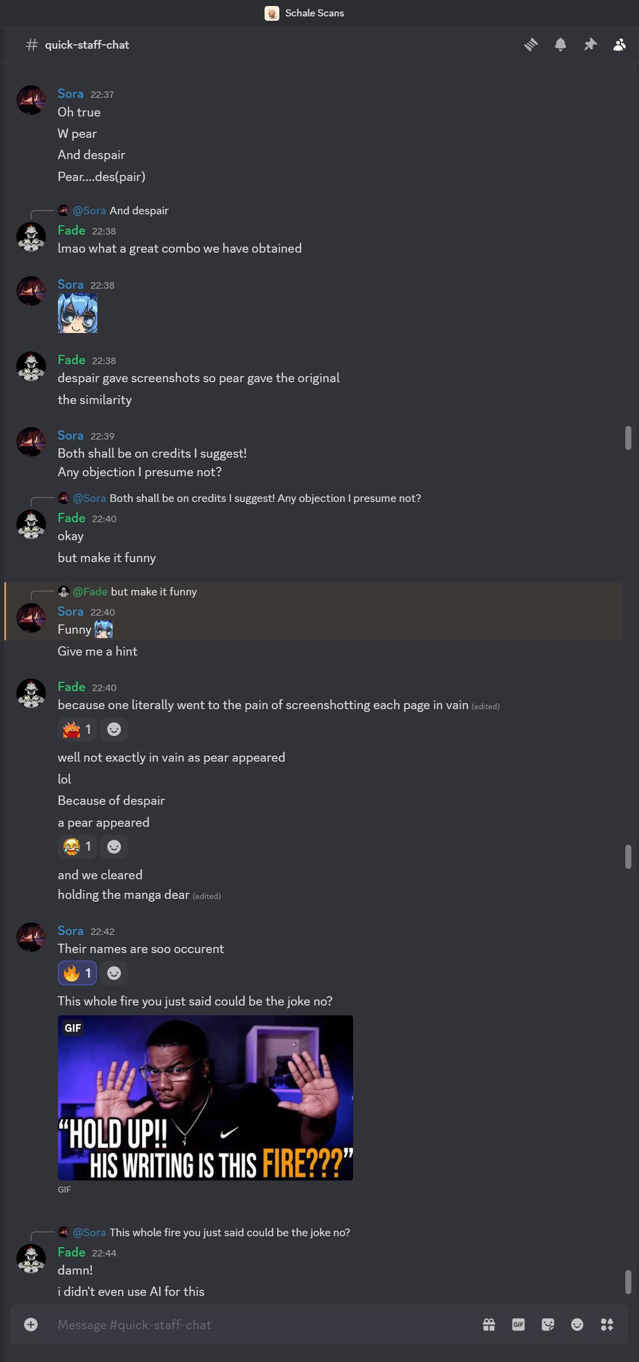Image resolution: width=639 pixels, height=1362 pixels.
Task: Add reaction next to the fire emoji
Action: [x=114, y=973]
